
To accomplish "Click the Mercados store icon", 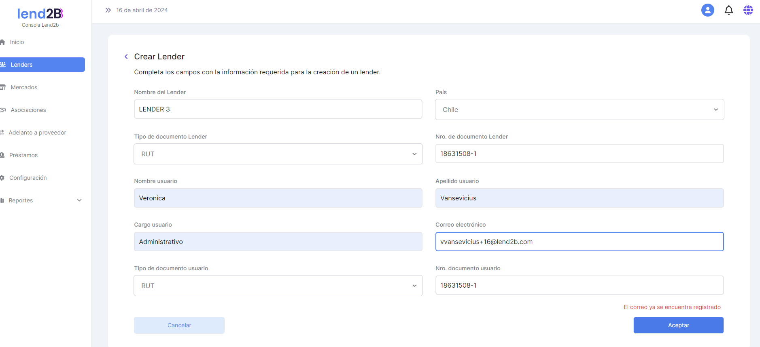I will pos(3,87).
